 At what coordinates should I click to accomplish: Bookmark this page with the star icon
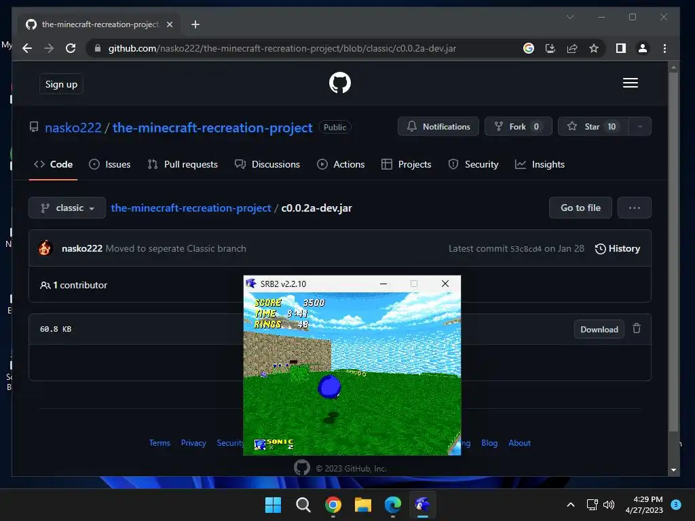point(594,48)
